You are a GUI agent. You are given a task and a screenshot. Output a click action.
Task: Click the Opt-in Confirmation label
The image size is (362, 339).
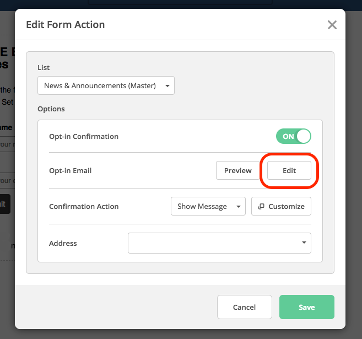pyautogui.click(x=83, y=136)
